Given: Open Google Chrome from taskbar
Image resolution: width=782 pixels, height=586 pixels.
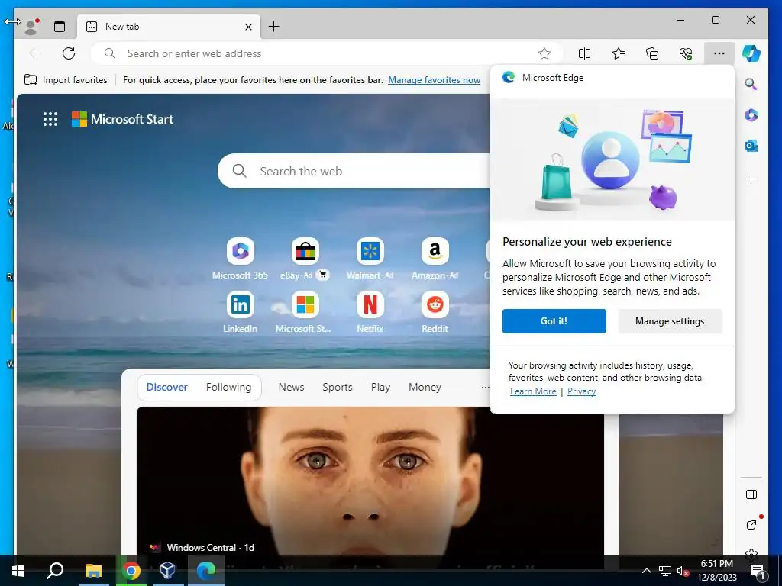Looking at the screenshot, I should (x=131, y=571).
